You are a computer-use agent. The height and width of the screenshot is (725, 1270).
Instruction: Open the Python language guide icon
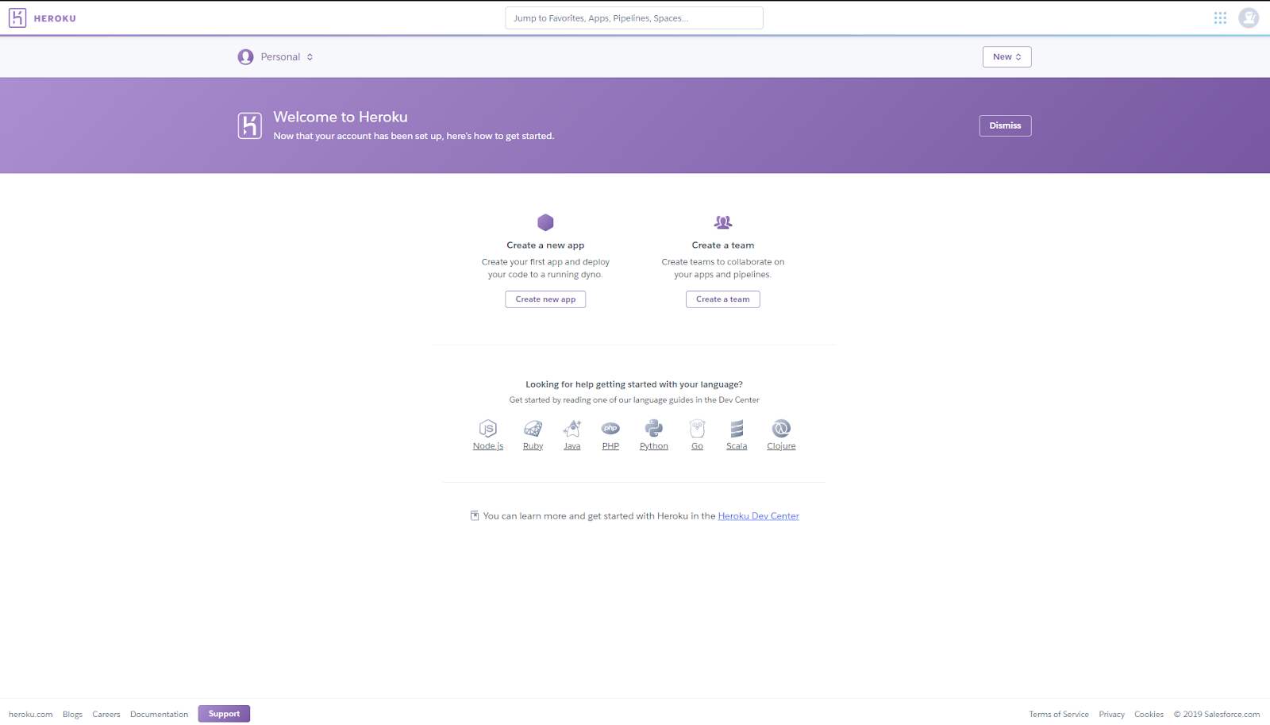(x=654, y=429)
